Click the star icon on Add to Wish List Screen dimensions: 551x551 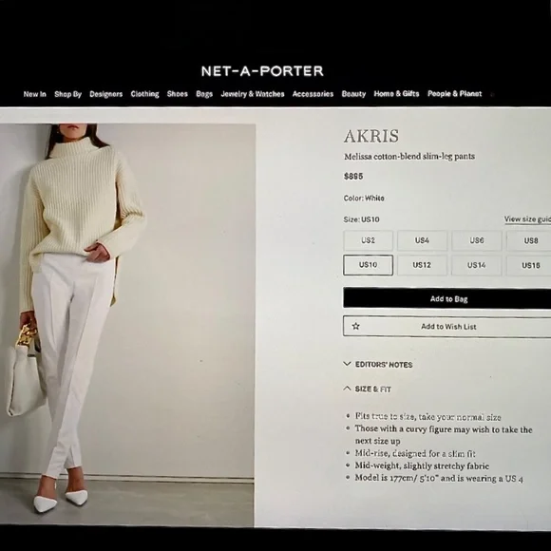tap(355, 326)
